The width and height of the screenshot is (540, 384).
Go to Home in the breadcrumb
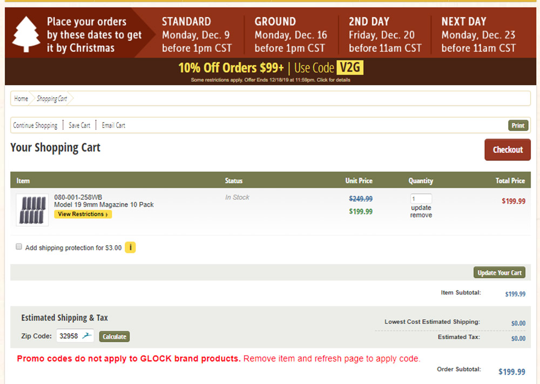pyautogui.click(x=21, y=99)
